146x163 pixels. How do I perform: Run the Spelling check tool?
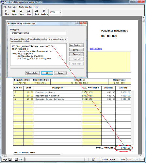tap(44, 12)
